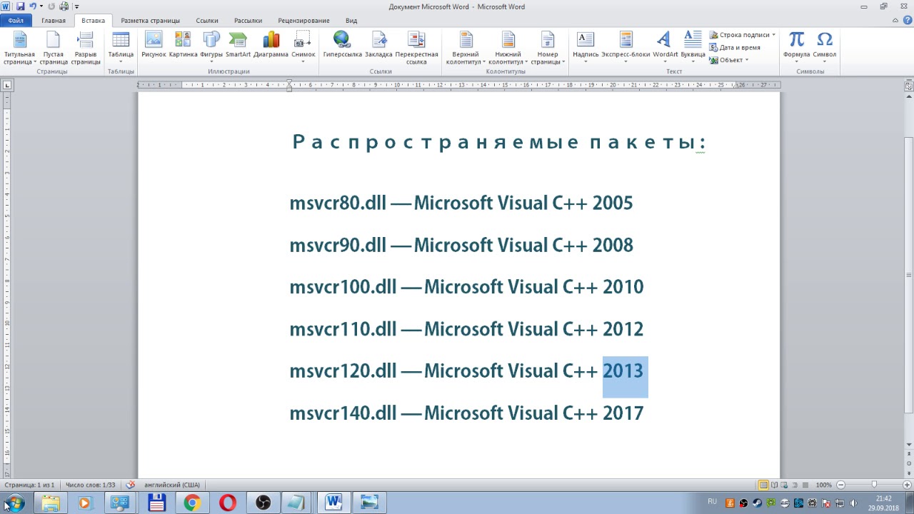The width and height of the screenshot is (914, 514).
Task: Open clip art with Картинка
Action: pos(184,46)
